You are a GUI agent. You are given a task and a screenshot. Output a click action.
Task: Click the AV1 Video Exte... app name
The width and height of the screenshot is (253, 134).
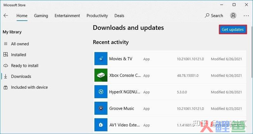(124, 125)
